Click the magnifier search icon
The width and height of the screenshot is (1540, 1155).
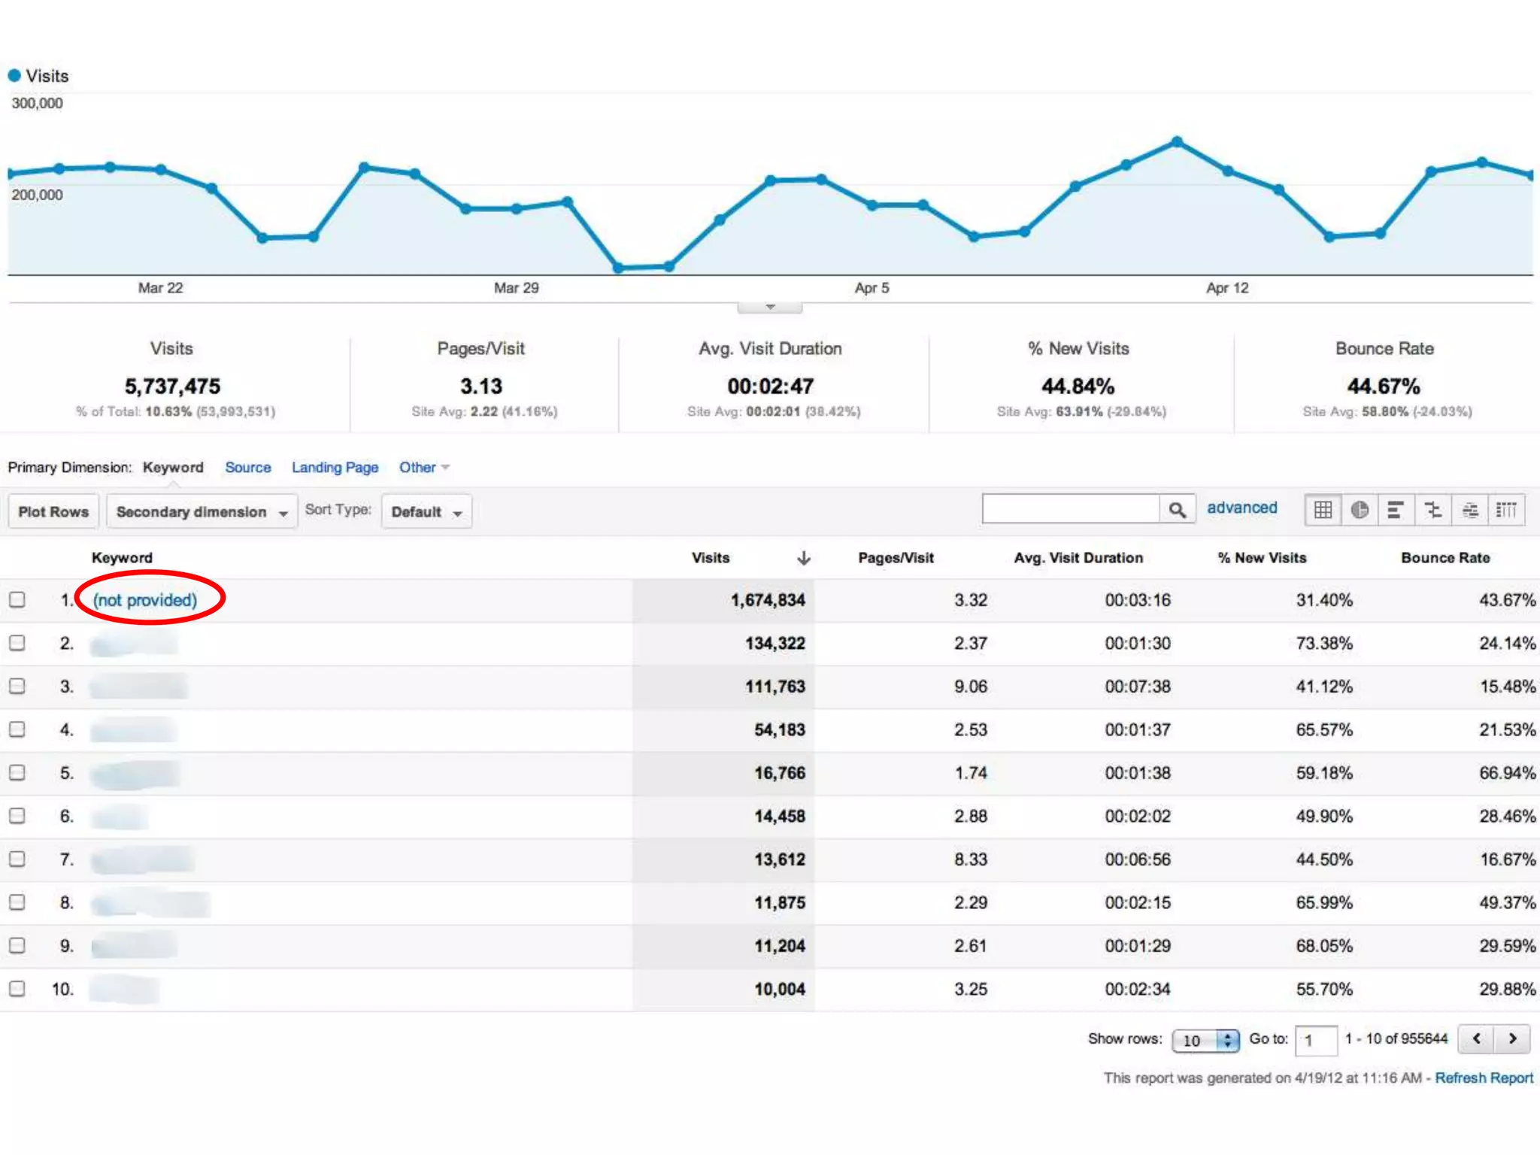click(x=1177, y=510)
